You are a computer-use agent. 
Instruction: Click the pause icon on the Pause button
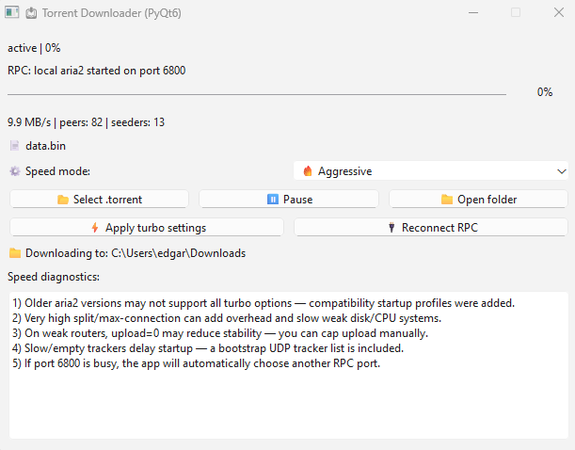click(x=273, y=200)
